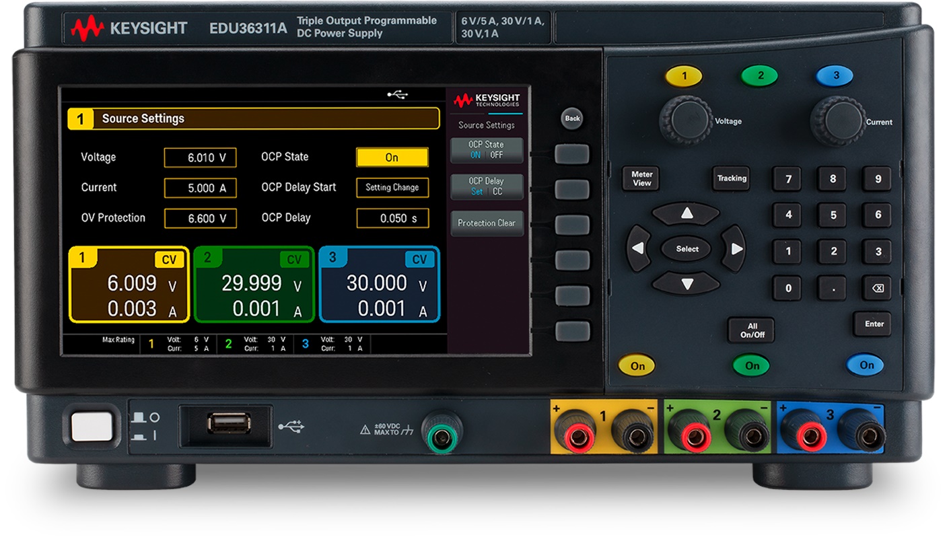Push the left arrow key
Viewport: 947px width, 541px height.
[638, 248]
